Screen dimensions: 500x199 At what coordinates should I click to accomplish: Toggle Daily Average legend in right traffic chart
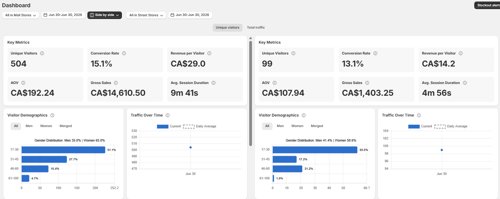coord(451,126)
